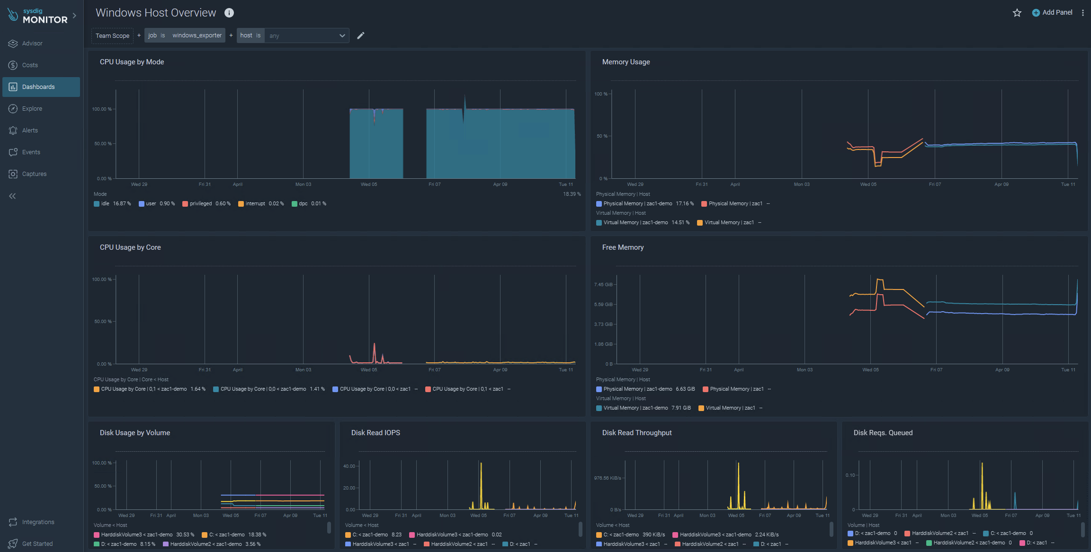Toggle the idle series in CPU legend
Viewport: 1091px width, 552px height.
tap(105, 204)
